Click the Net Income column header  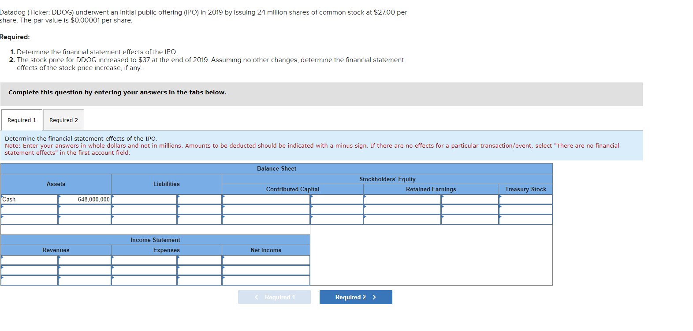266,250
